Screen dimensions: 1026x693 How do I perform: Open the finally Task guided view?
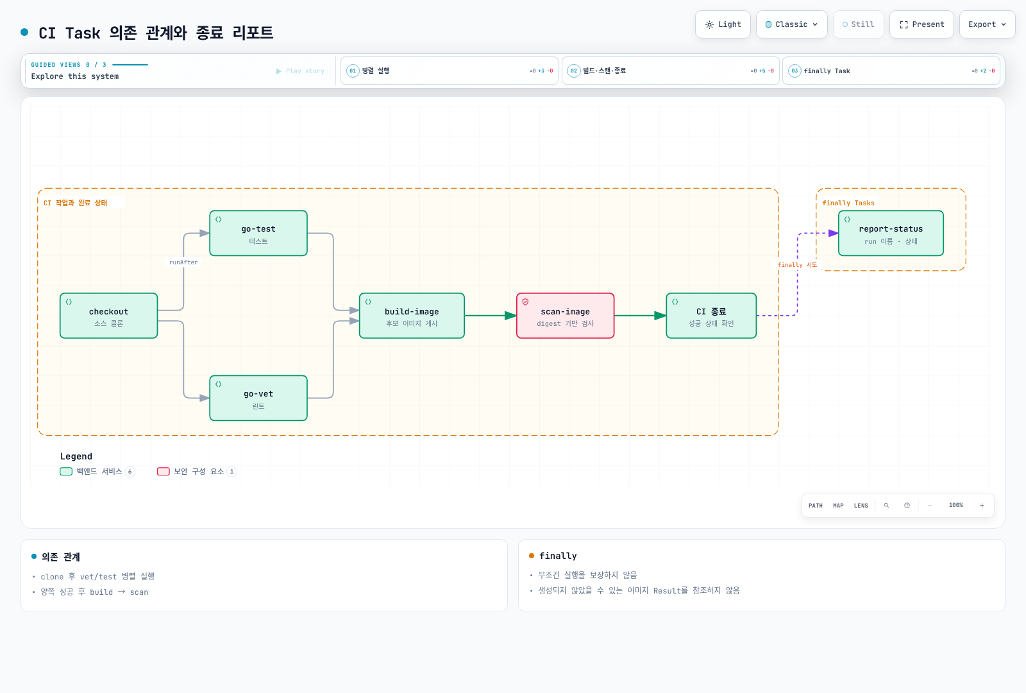(x=891, y=71)
